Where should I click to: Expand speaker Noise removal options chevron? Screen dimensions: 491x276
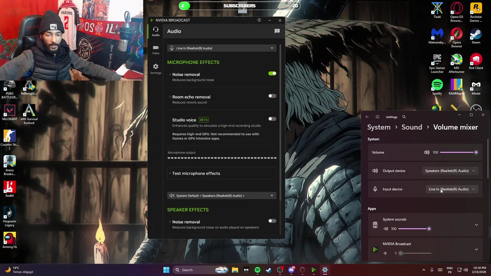click(170, 222)
